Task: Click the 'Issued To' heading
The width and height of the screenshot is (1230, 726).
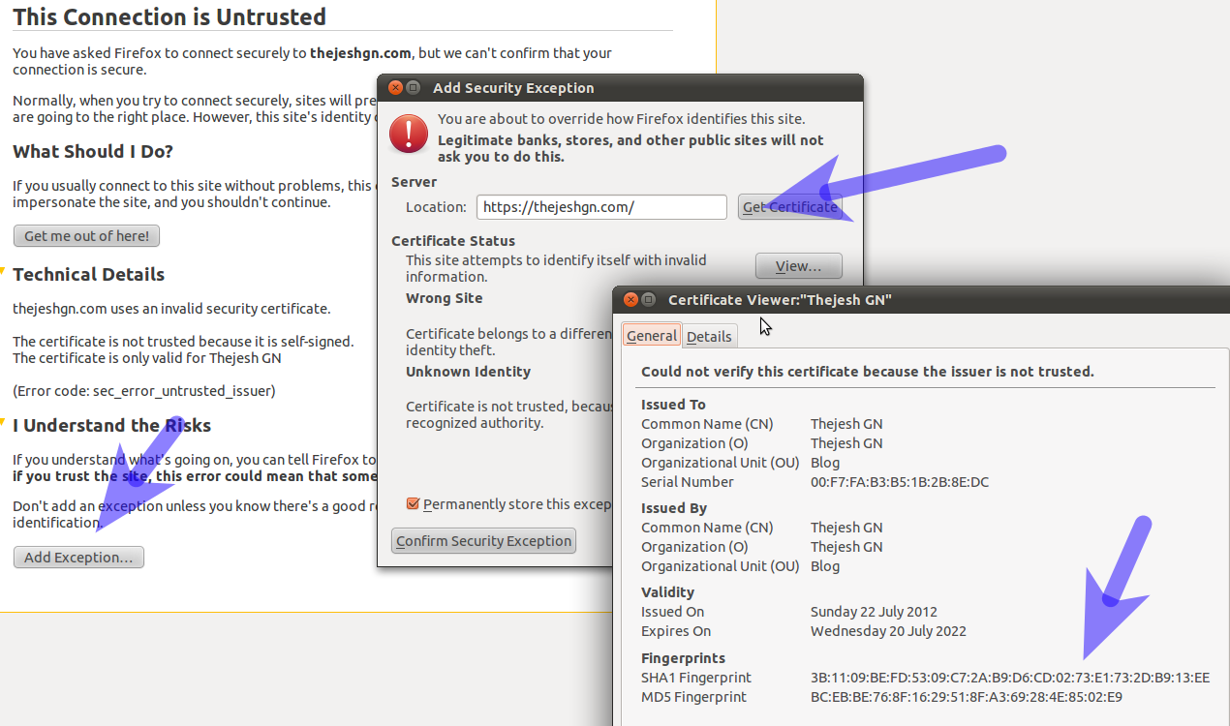Action: click(x=674, y=405)
